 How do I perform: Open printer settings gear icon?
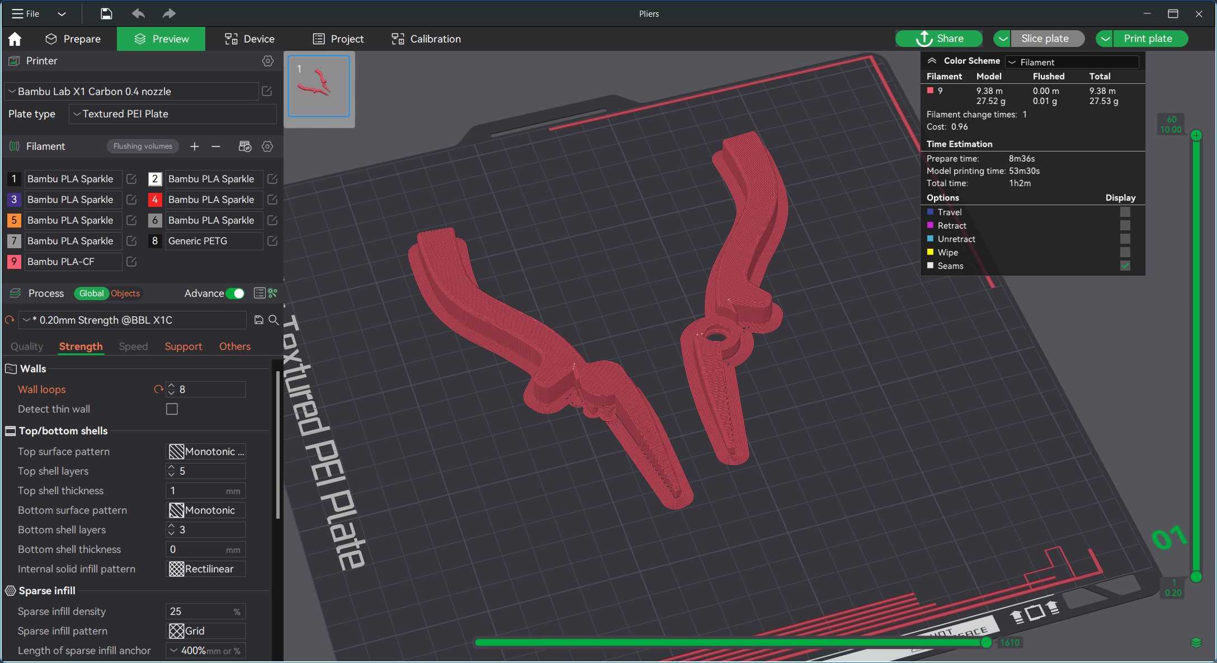[x=268, y=61]
